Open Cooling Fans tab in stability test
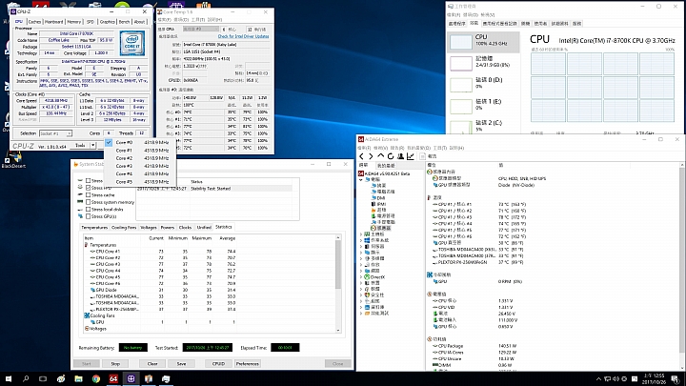 click(x=124, y=228)
